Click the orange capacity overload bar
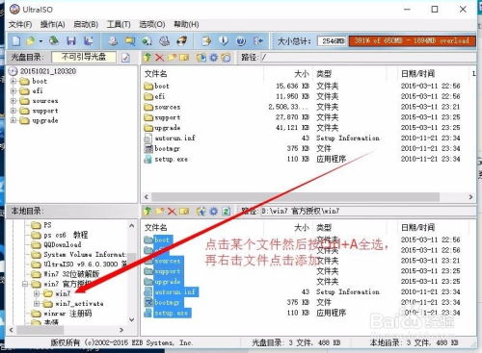The image size is (482, 353). [412, 40]
